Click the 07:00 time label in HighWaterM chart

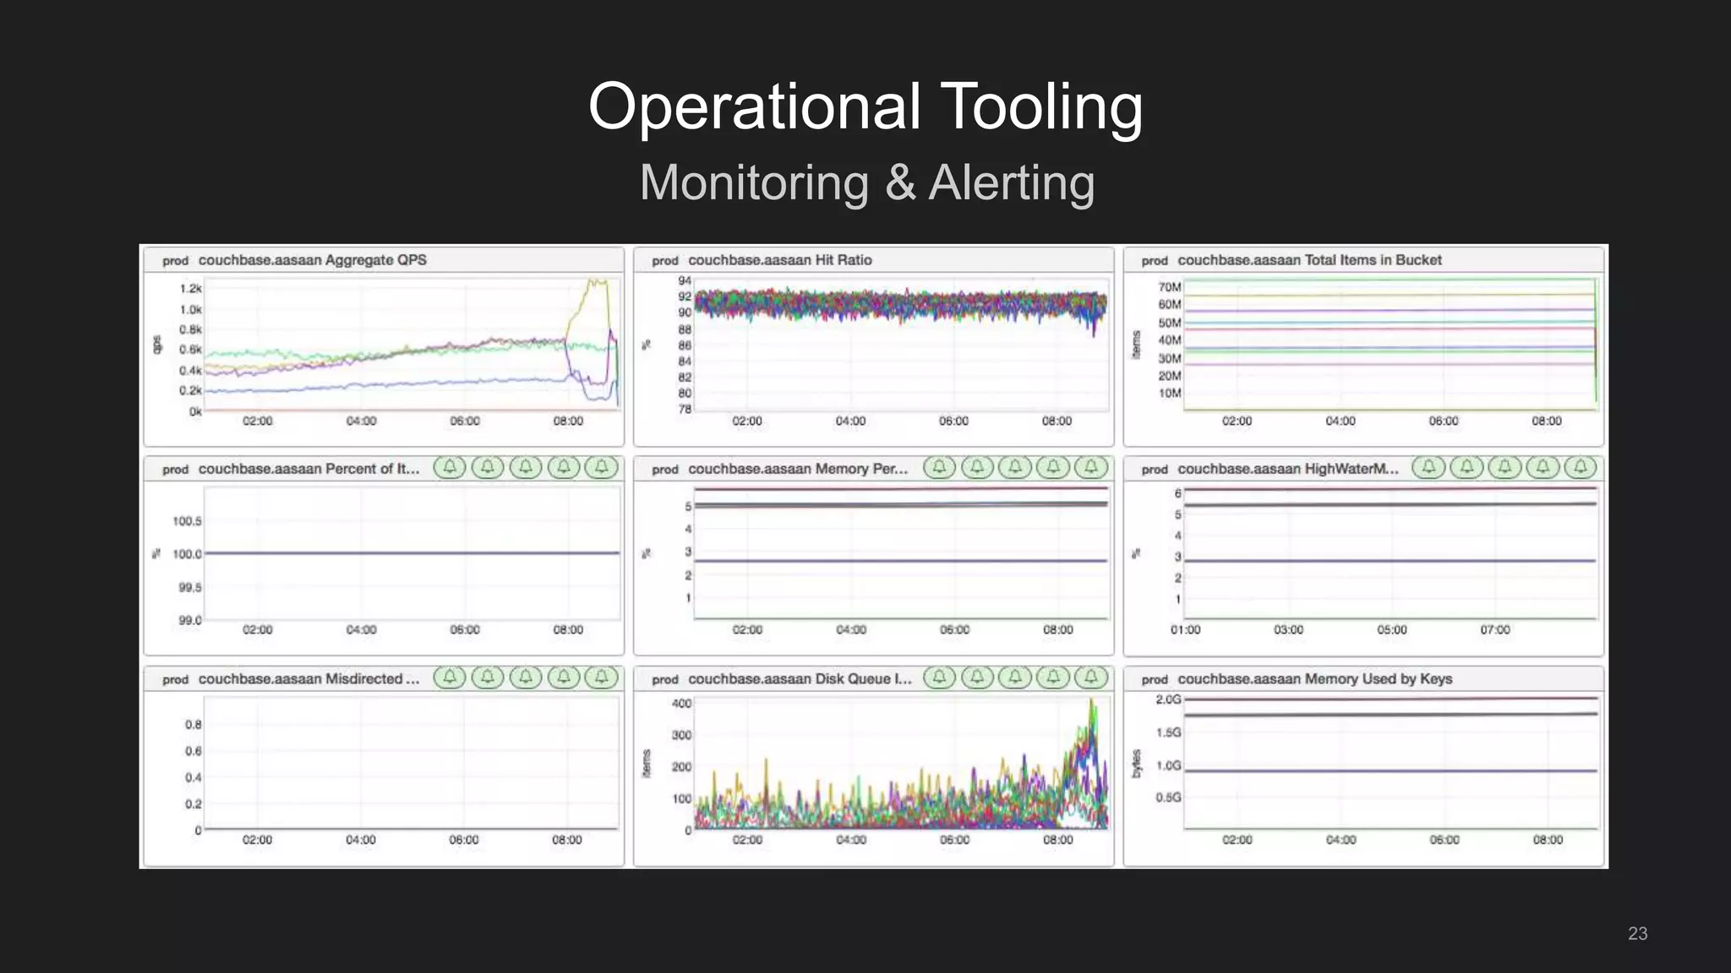tap(1495, 630)
